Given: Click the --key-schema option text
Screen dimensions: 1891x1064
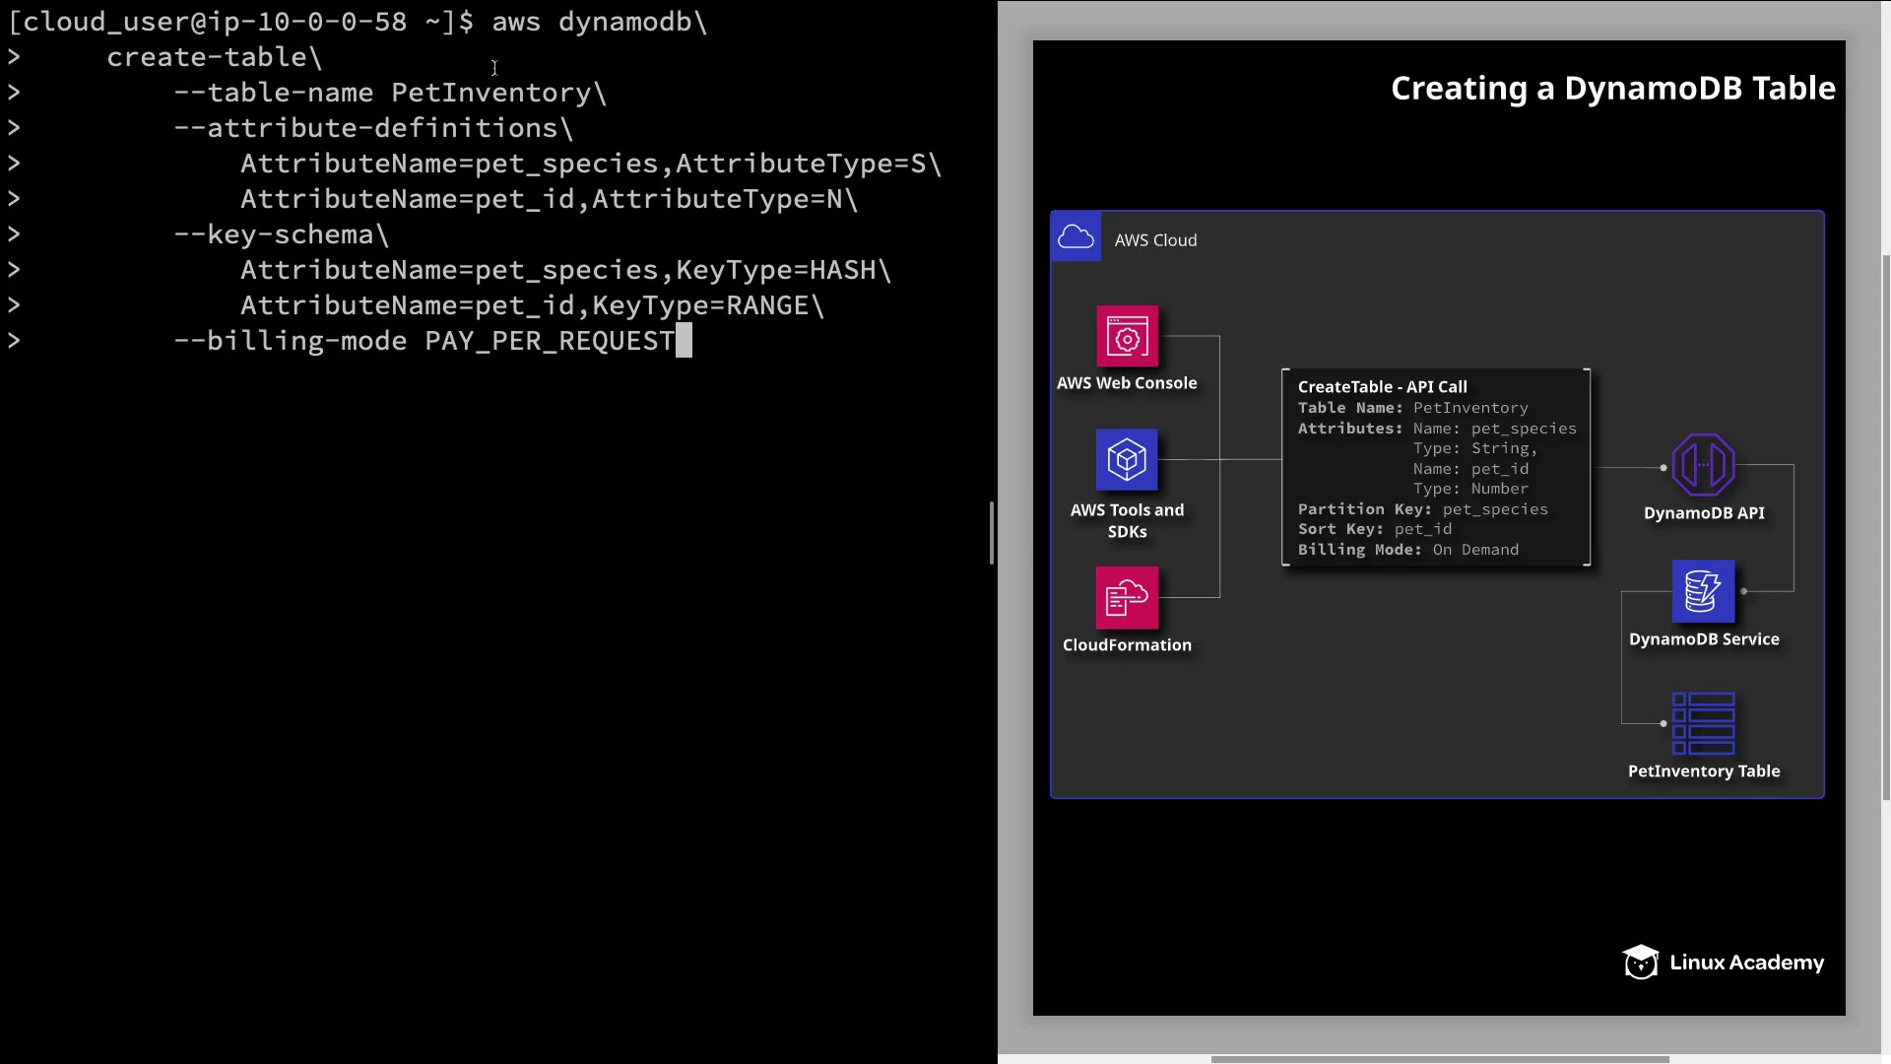Looking at the screenshot, I should click(276, 234).
